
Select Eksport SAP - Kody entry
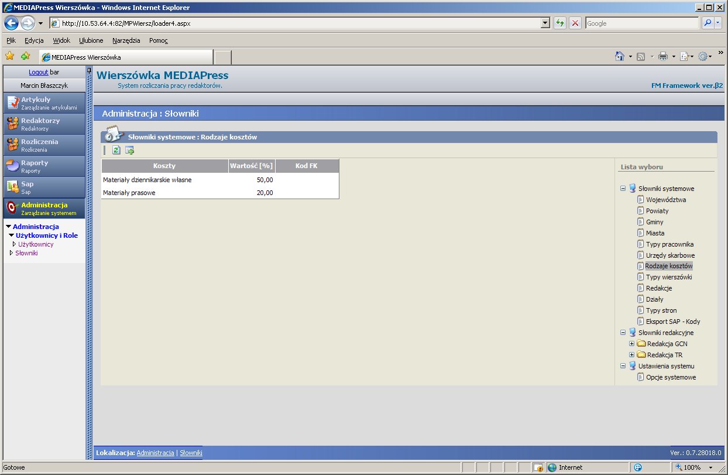673,322
